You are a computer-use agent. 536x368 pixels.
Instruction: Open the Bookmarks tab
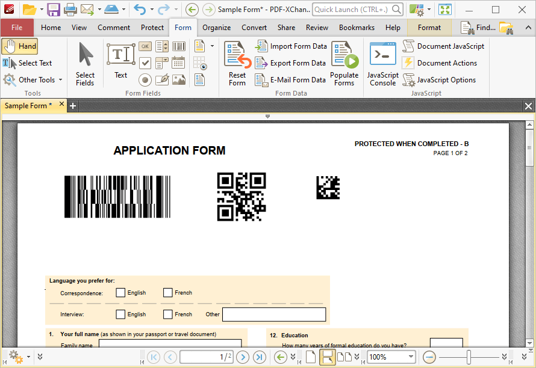point(357,28)
